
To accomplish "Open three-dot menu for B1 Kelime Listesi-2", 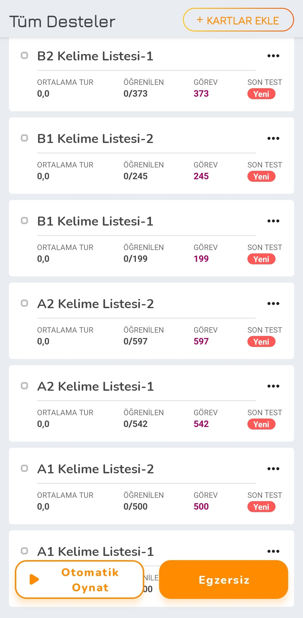I will point(273,138).
